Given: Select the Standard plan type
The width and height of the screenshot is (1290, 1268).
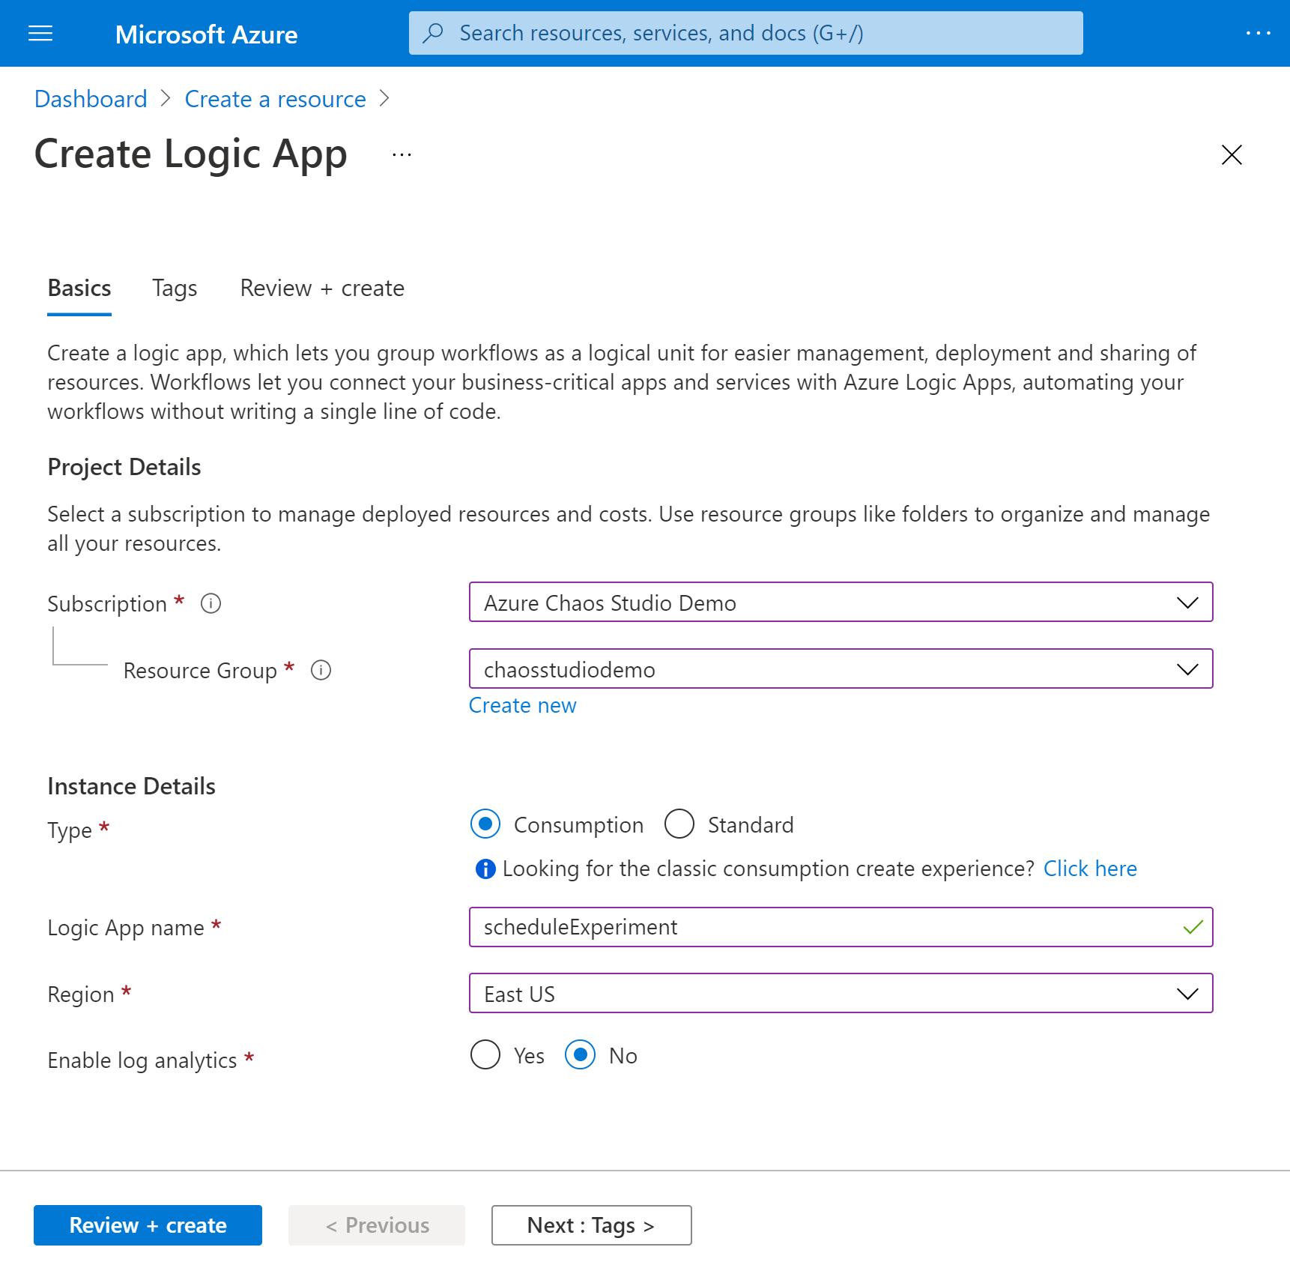Looking at the screenshot, I should (x=679, y=824).
